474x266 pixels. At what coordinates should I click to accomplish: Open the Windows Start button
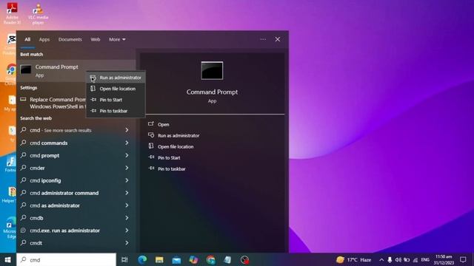point(8,259)
